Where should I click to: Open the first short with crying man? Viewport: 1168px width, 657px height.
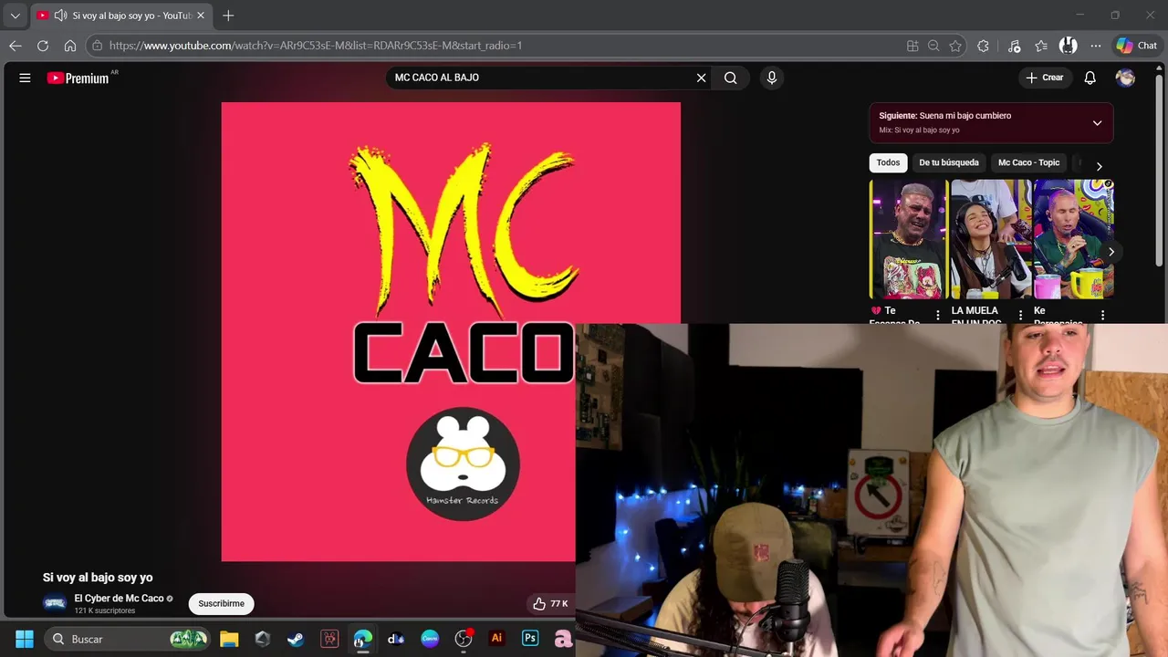click(x=909, y=239)
